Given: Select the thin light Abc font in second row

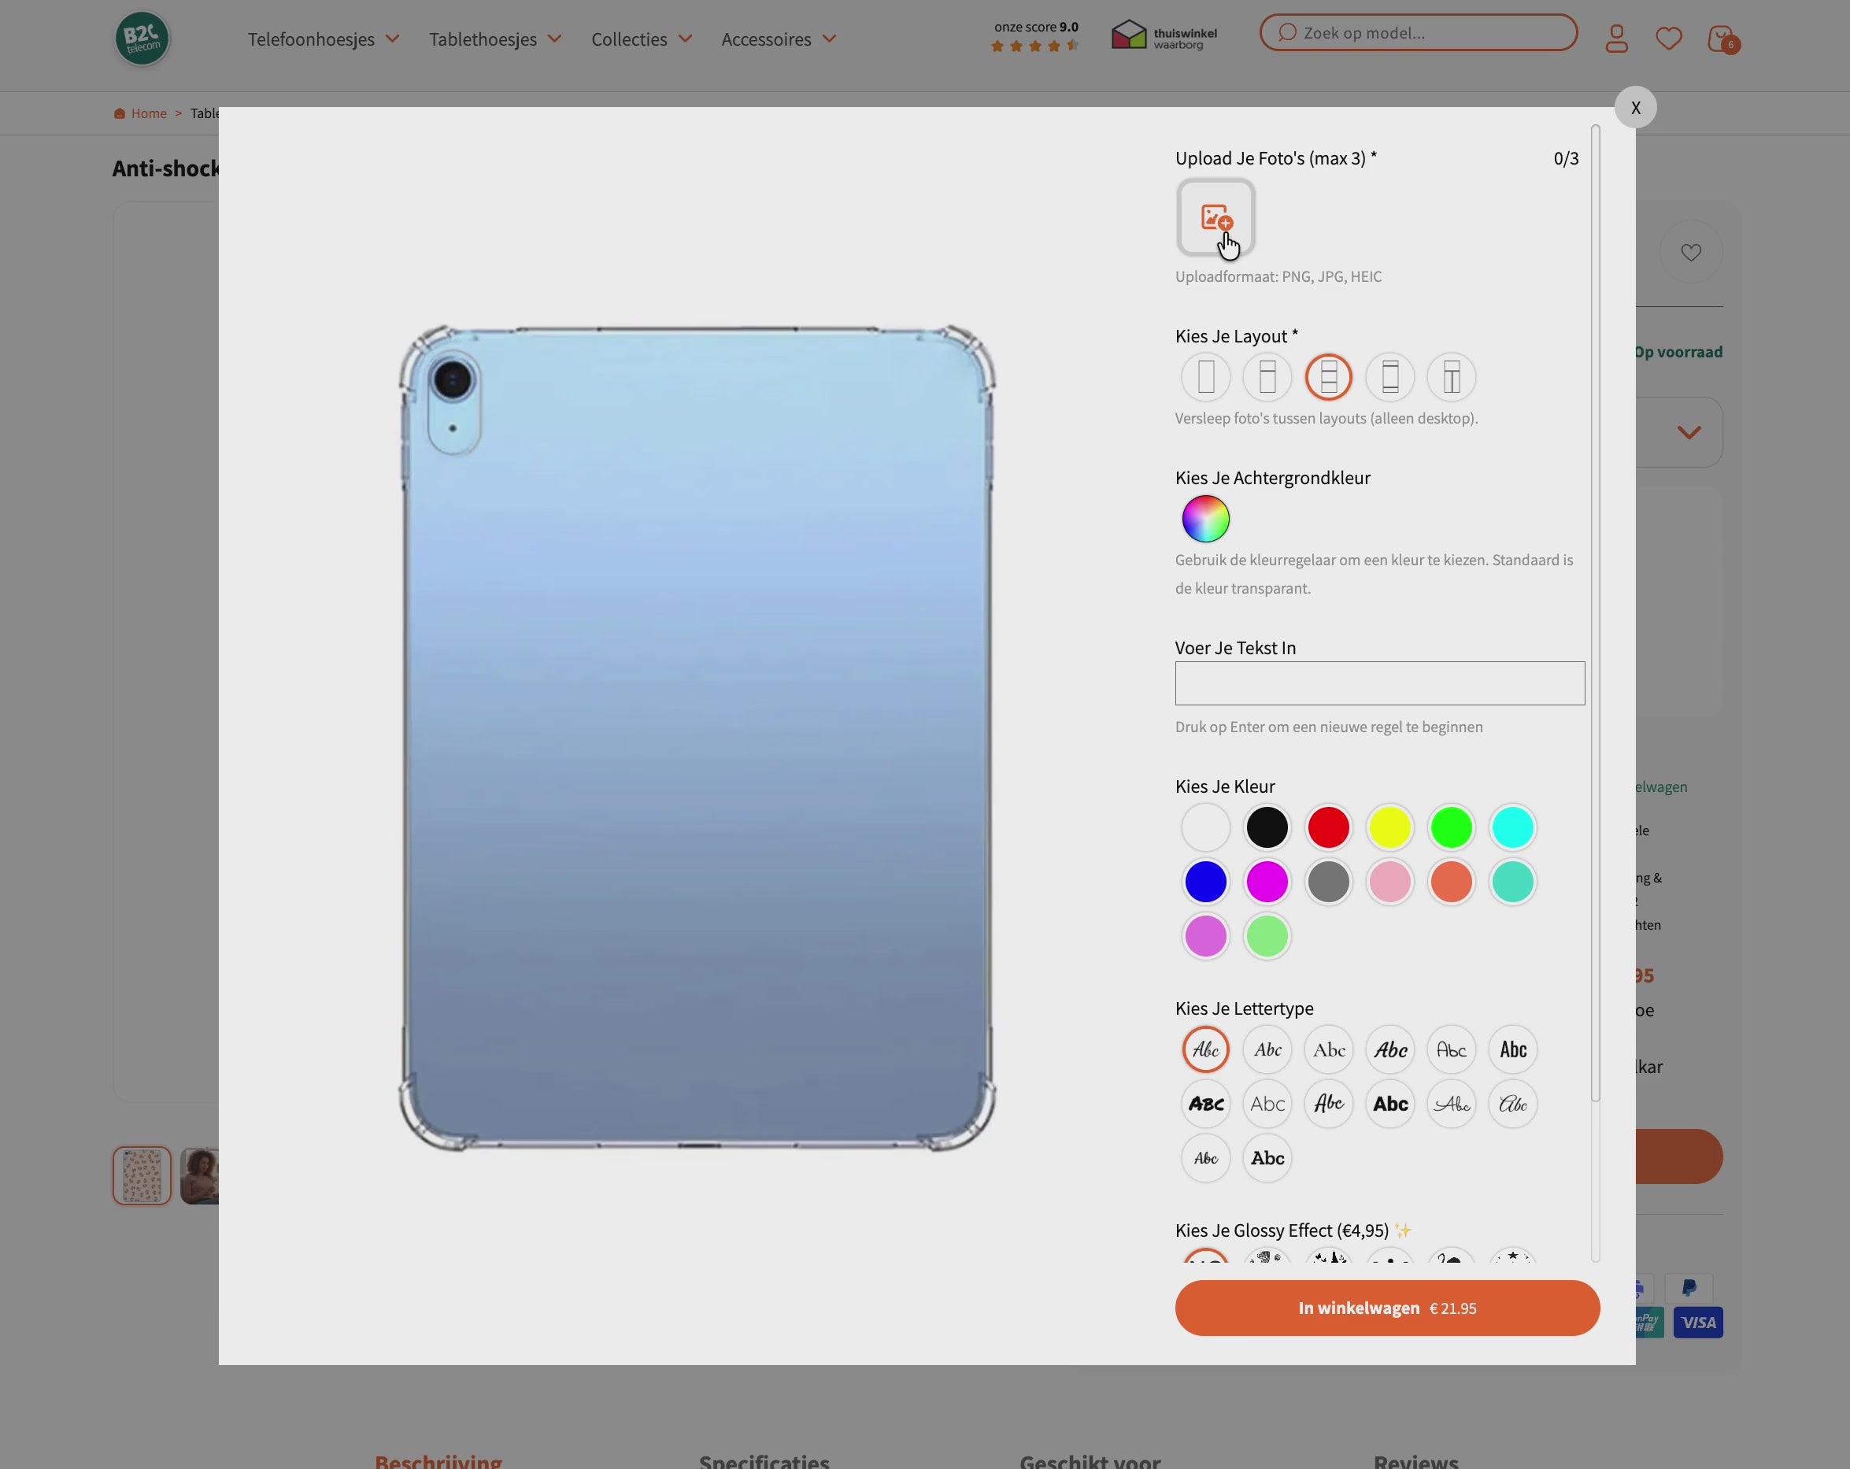Looking at the screenshot, I should (1267, 1104).
